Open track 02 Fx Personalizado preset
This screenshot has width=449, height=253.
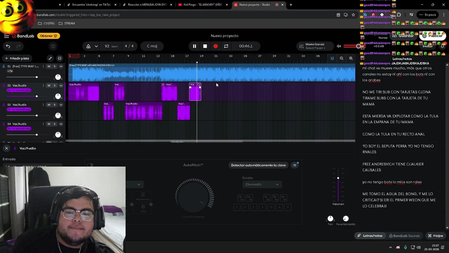pos(20,90)
